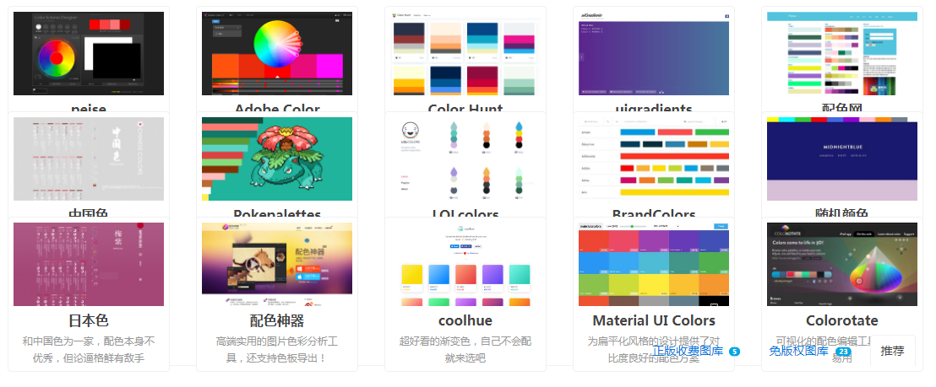Click the Material UI Colors title
This screenshot has width=936, height=387.
[654, 321]
